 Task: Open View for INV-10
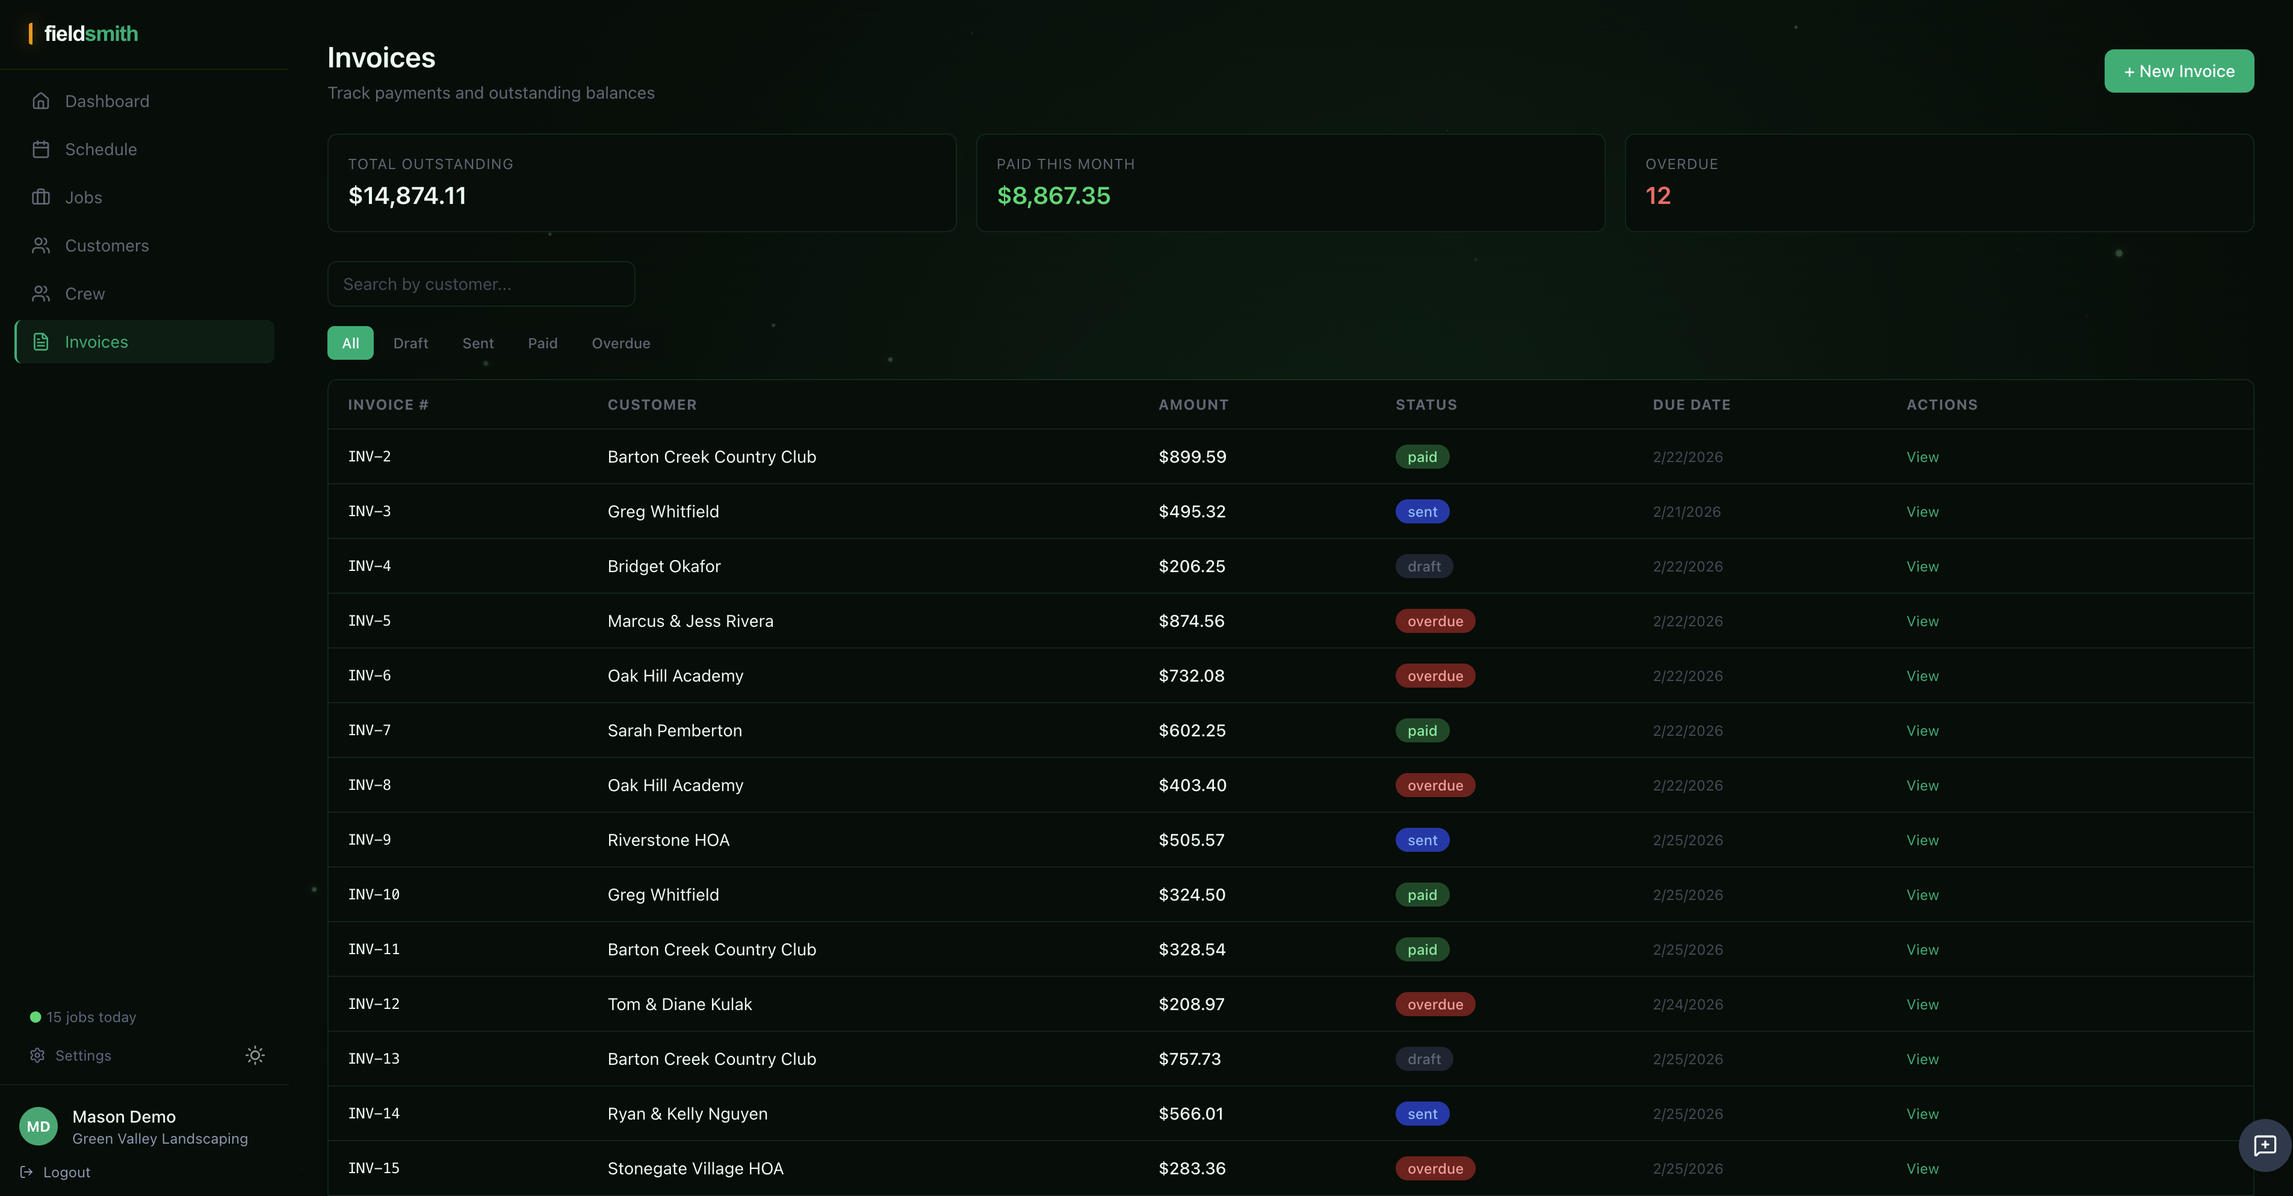point(1923,895)
